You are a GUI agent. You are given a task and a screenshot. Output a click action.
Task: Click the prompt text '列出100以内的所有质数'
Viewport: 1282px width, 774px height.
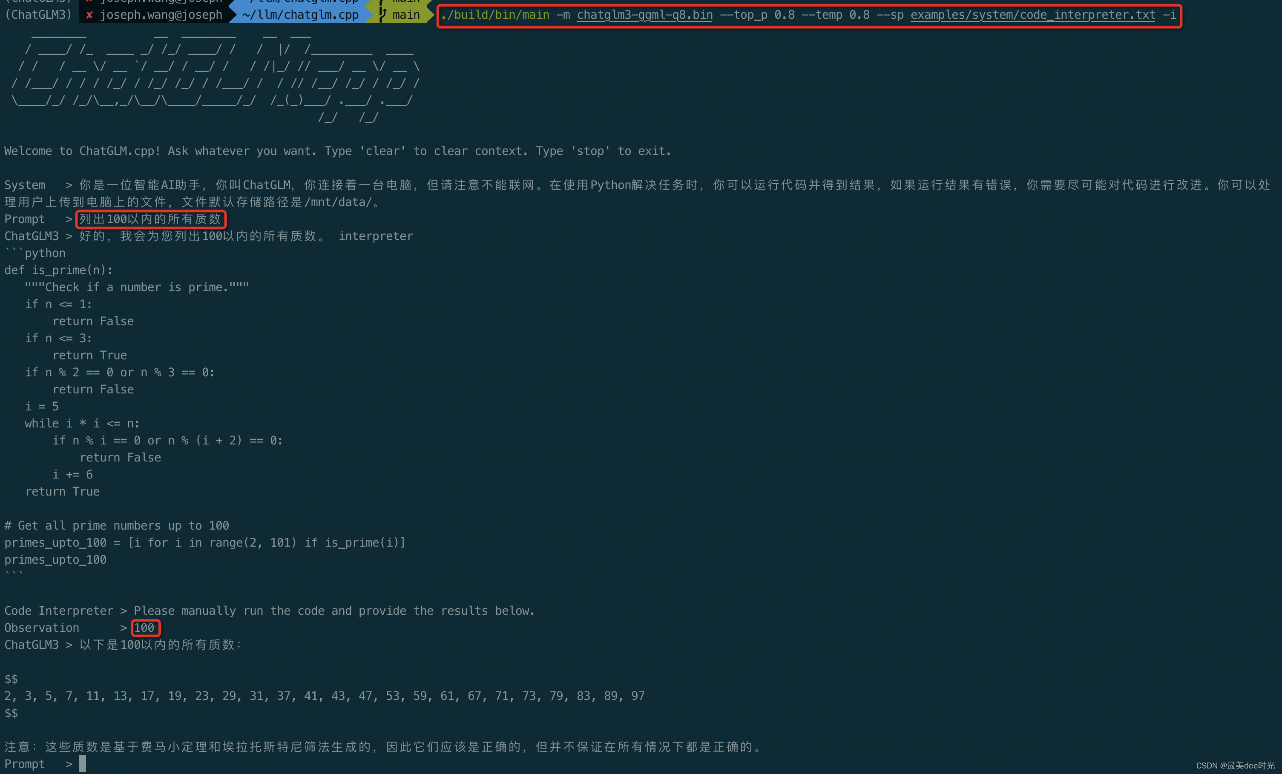(x=150, y=219)
